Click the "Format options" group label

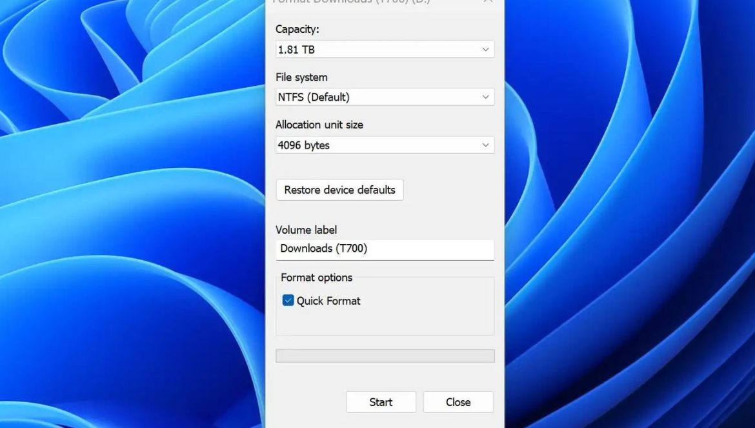point(316,278)
